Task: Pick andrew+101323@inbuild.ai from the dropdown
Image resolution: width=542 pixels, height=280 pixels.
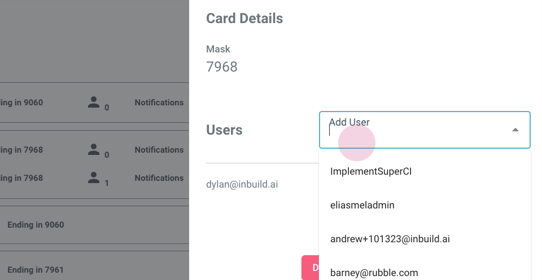Action: point(390,239)
